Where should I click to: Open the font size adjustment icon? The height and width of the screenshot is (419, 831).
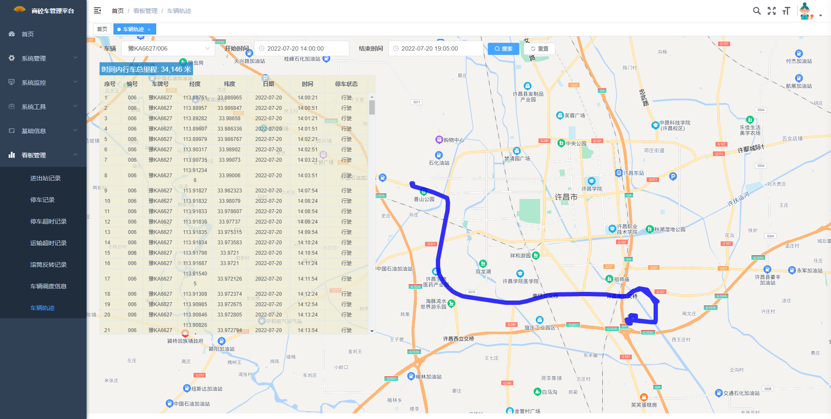(x=786, y=11)
